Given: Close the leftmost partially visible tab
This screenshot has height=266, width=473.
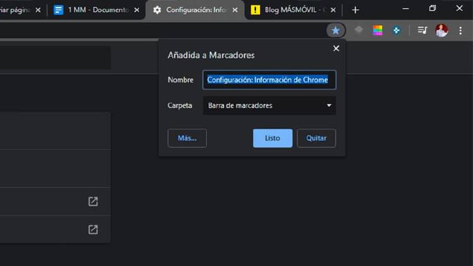Looking at the screenshot, I should coord(38,10).
